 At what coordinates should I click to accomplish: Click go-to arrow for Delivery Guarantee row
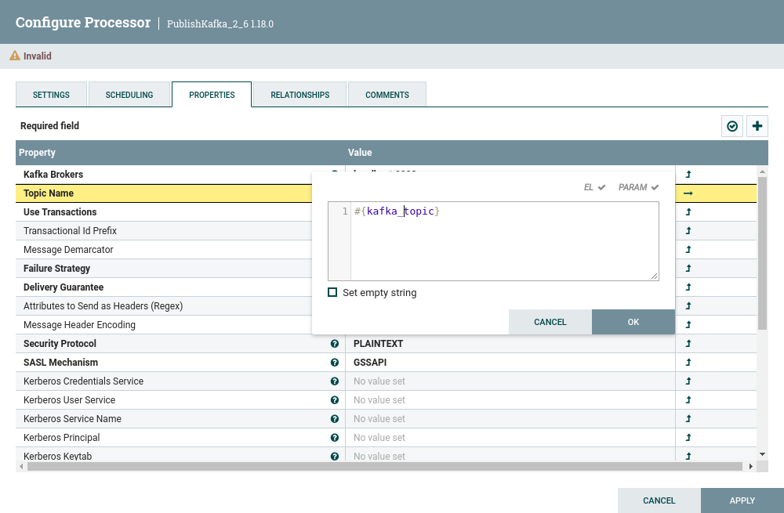click(688, 287)
